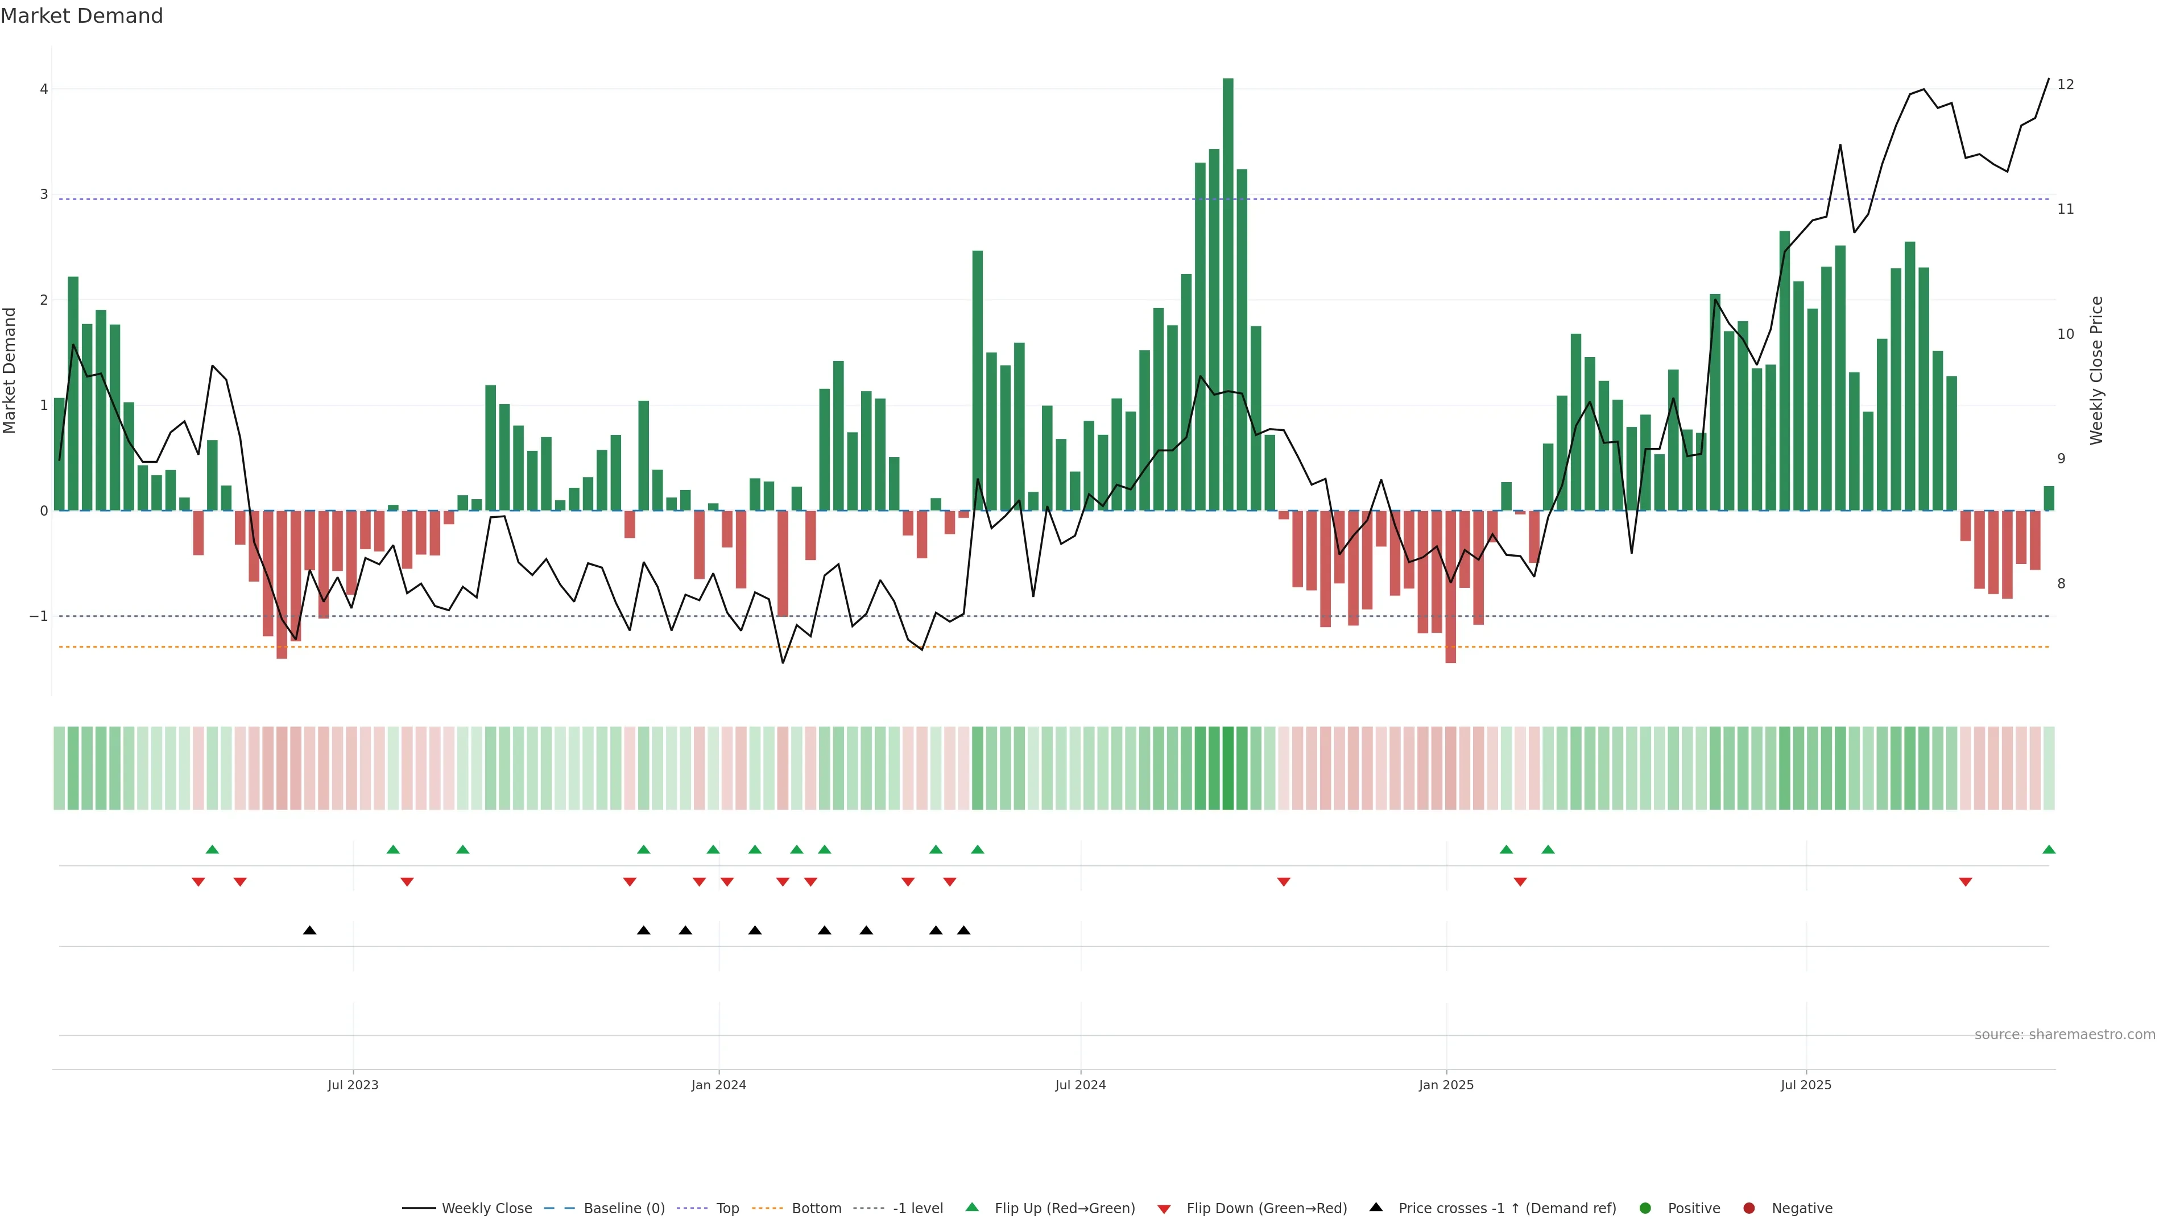Viewport: 2184px width, 1228px height.
Task: Click the green Flip Up triangle legend icon
Action: (x=971, y=1207)
